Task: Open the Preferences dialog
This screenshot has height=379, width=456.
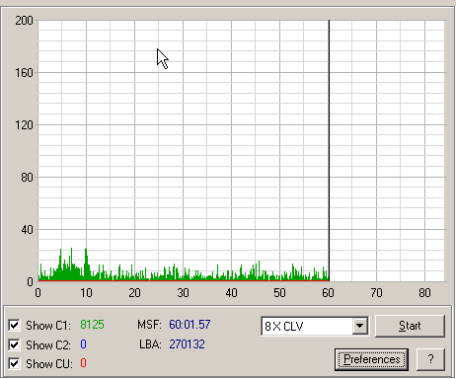Action: click(371, 359)
